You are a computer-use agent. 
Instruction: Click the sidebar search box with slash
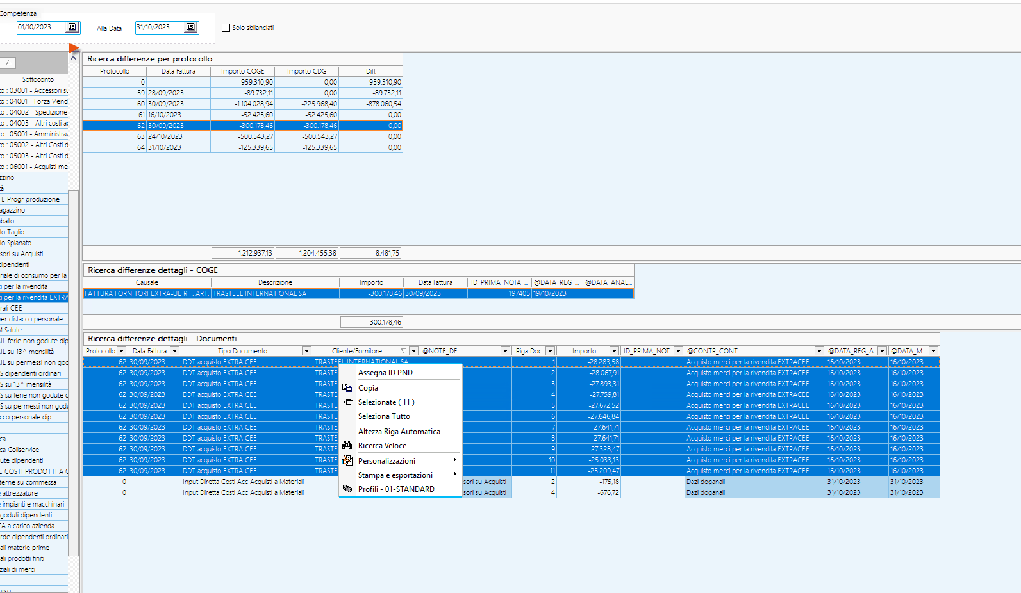[x=8, y=63]
